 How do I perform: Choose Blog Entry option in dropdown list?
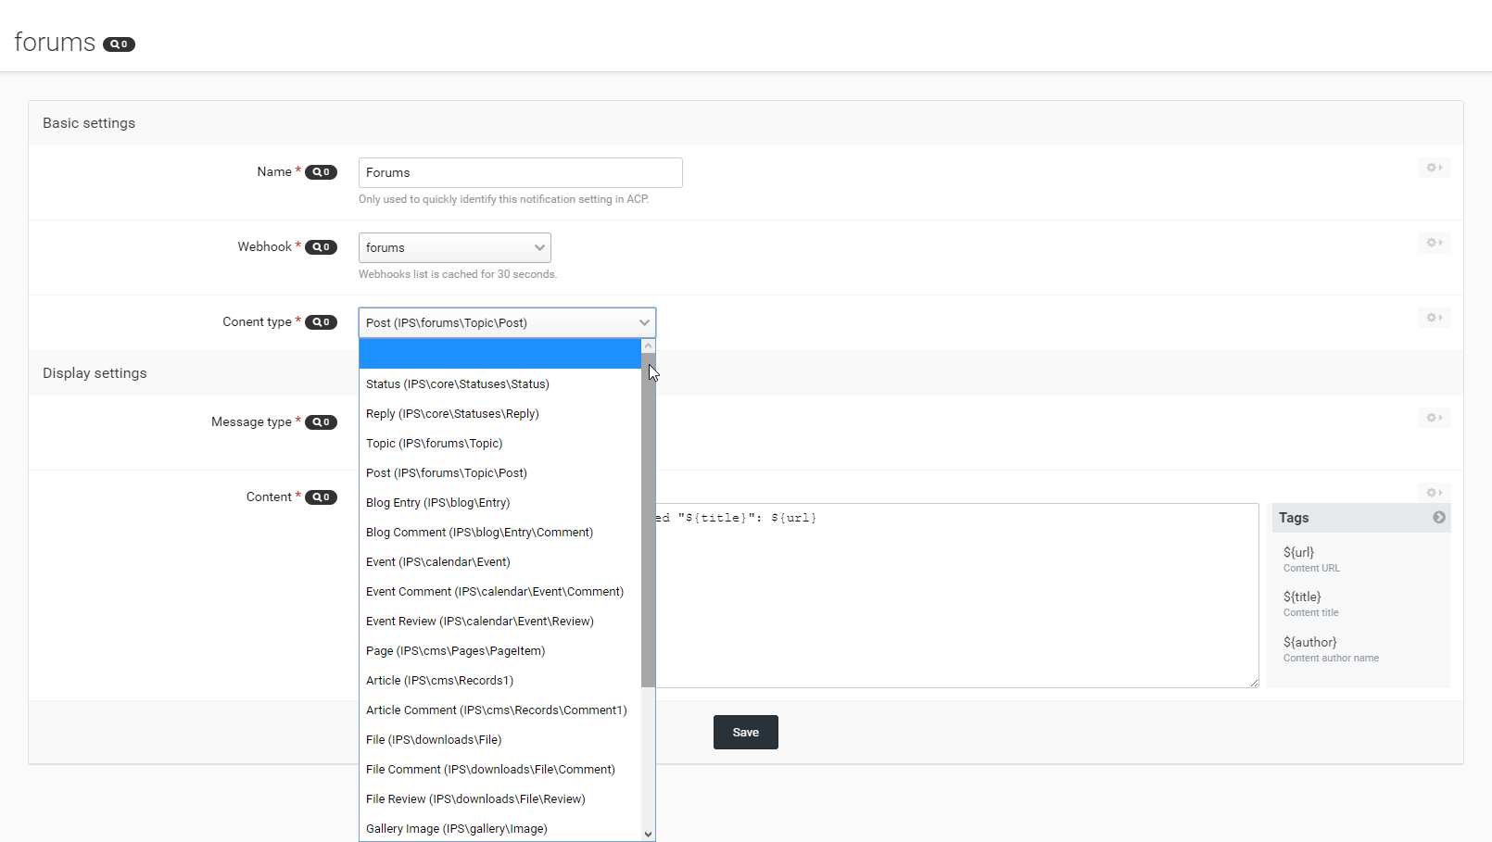(x=437, y=503)
